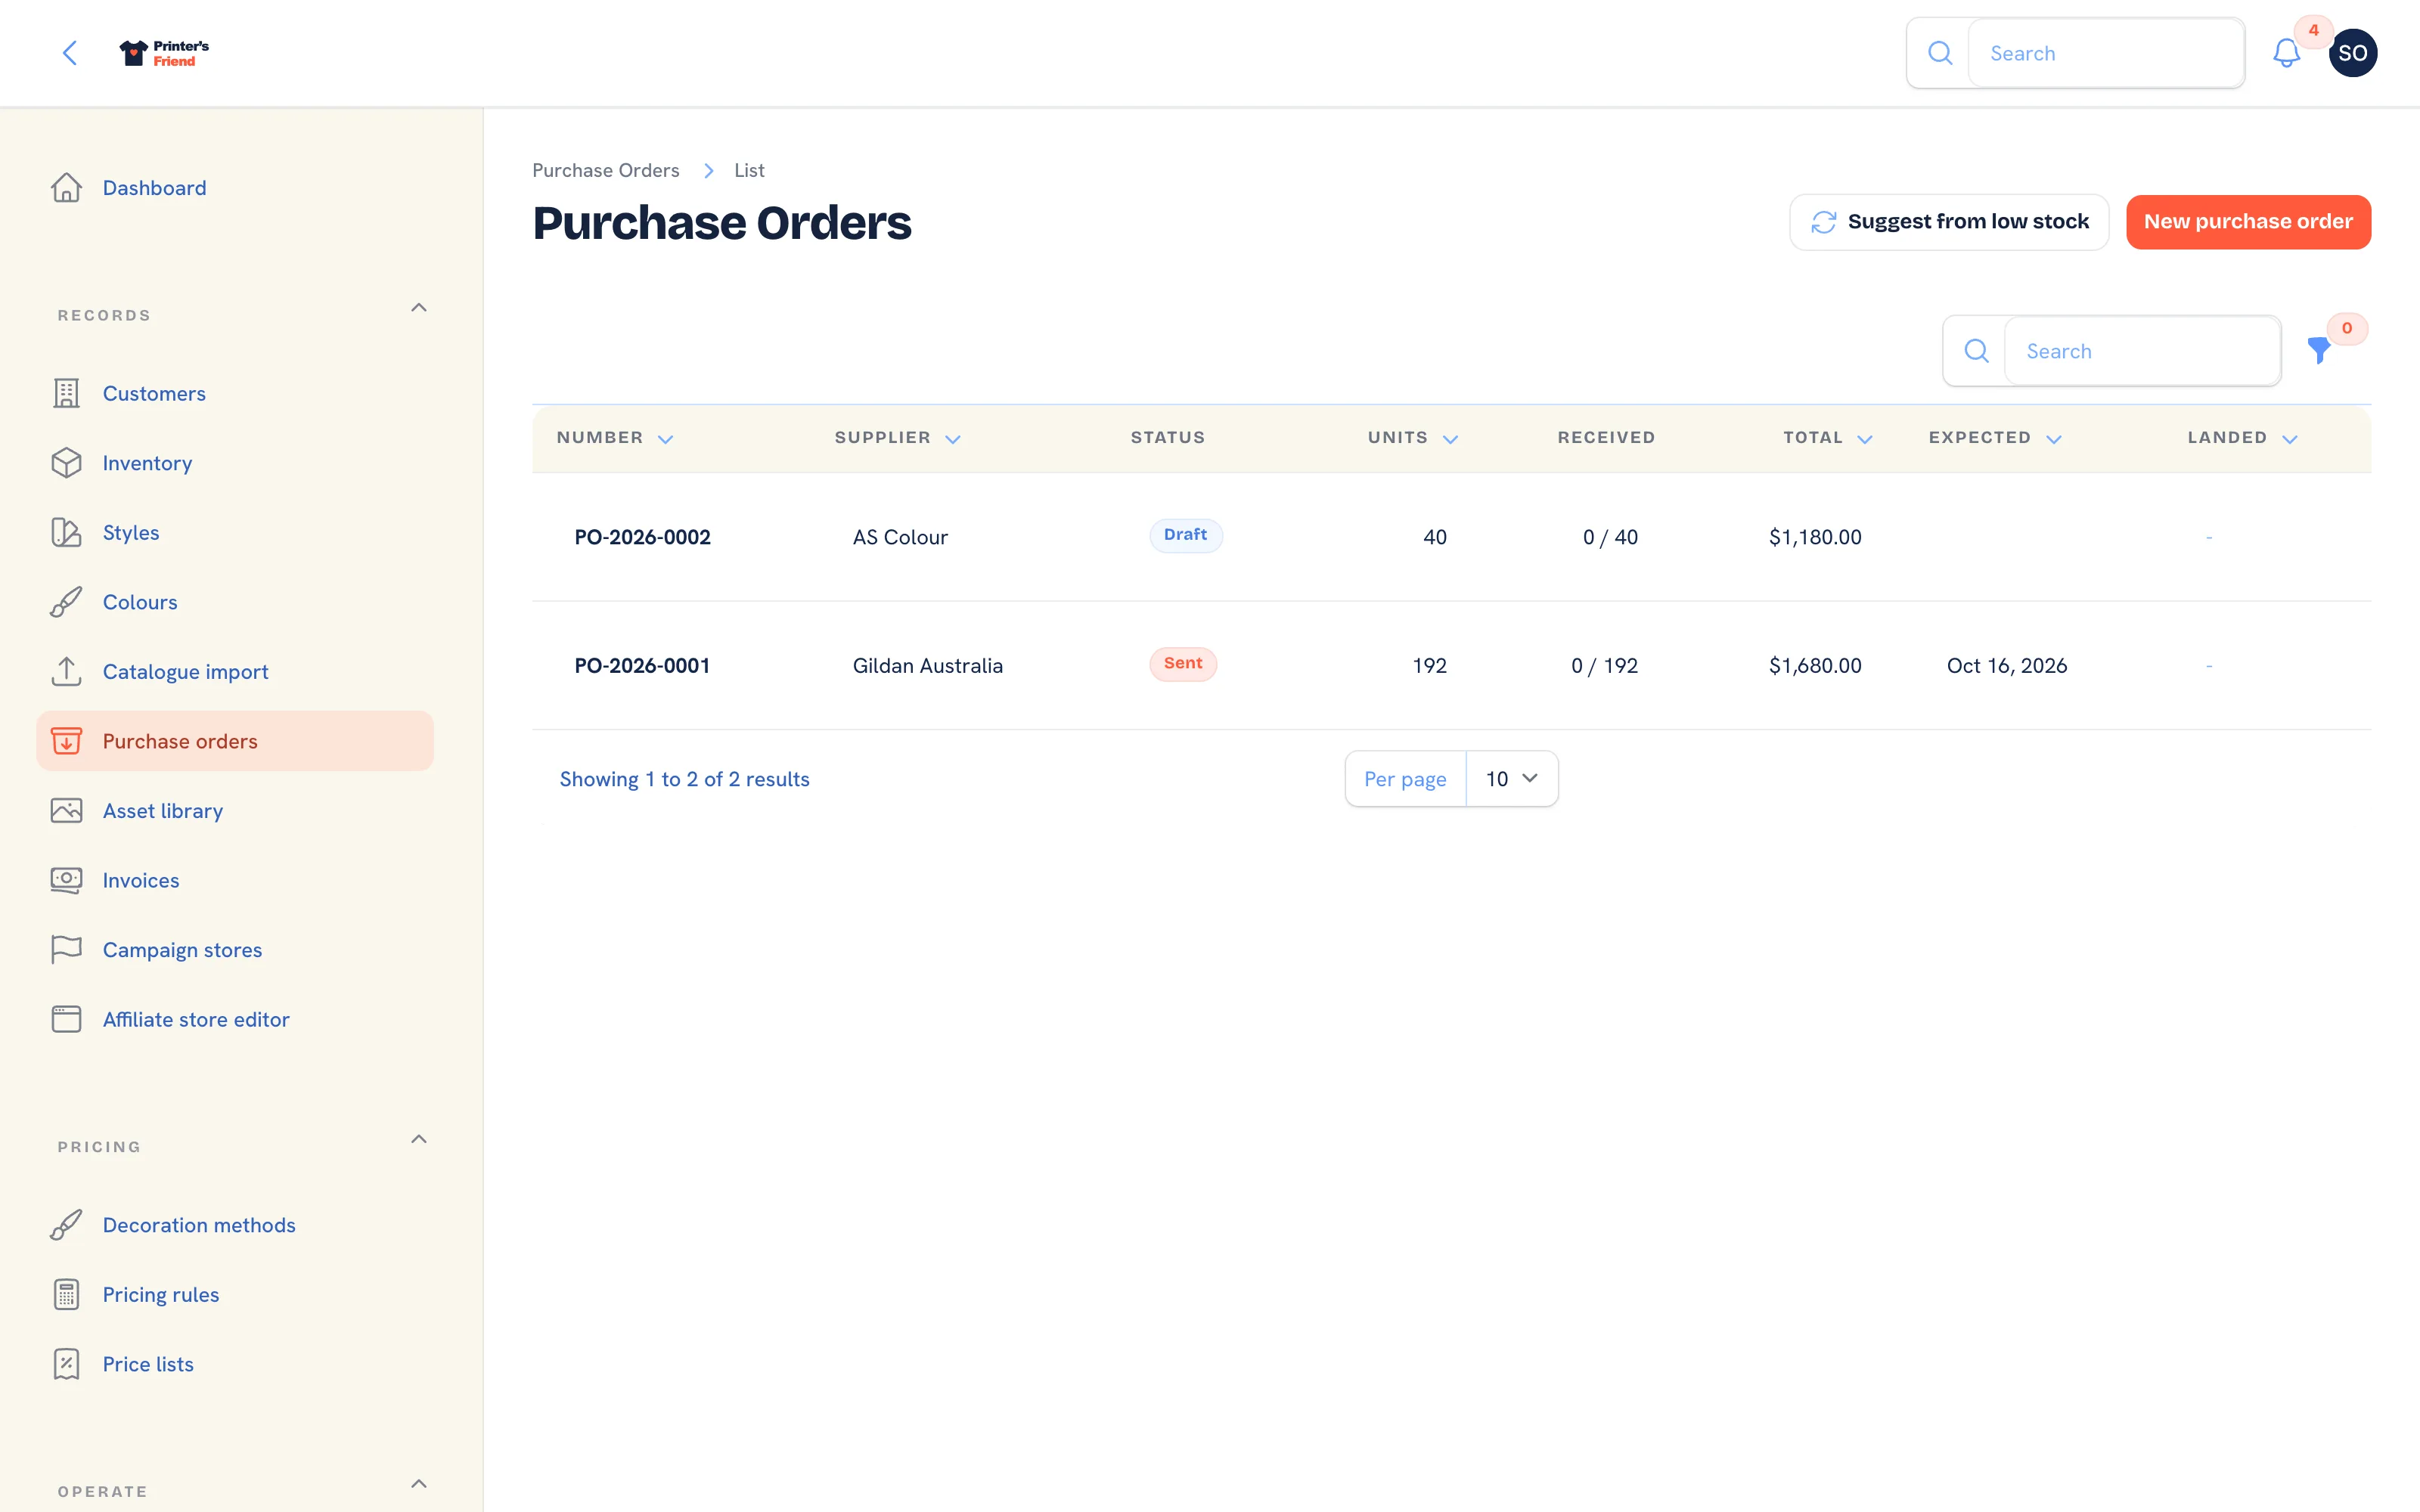Open the table filter funnel icon
This screenshot has width=2420, height=1512.
coord(2318,351)
